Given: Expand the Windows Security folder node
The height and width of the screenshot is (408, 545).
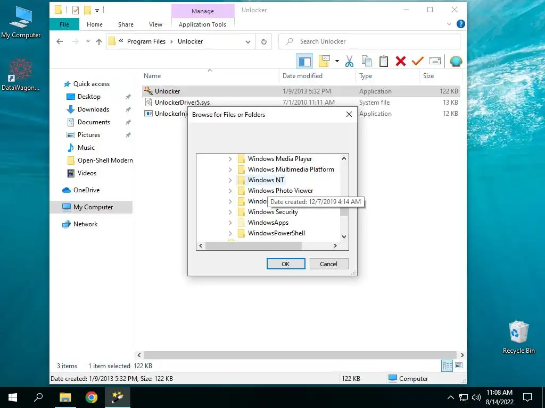Looking at the screenshot, I should pos(230,212).
